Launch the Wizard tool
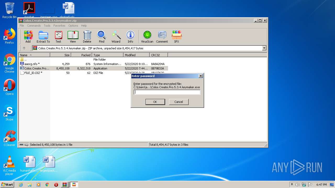 point(116,37)
